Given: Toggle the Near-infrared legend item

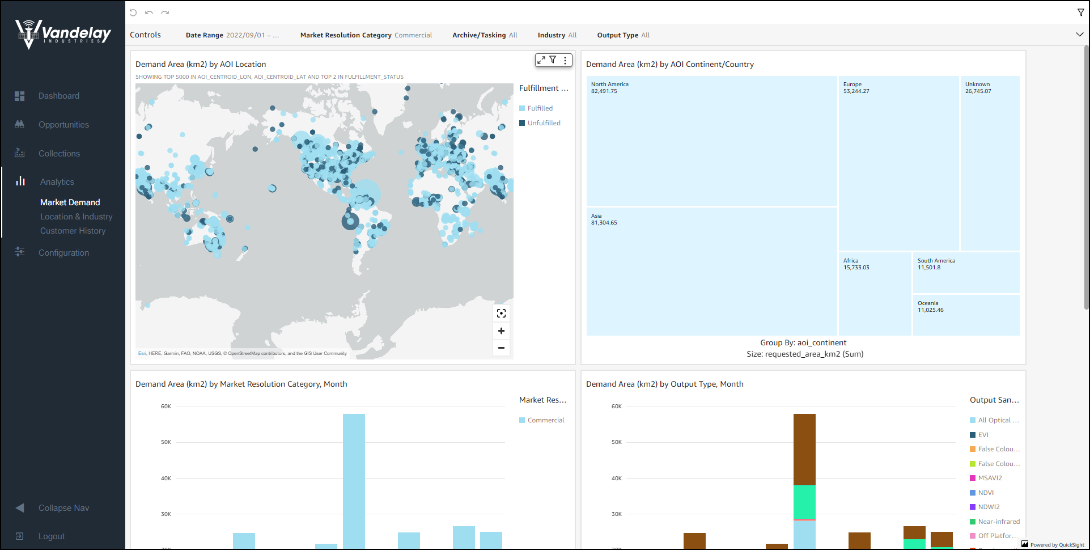Looking at the screenshot, I should point(995,522).
